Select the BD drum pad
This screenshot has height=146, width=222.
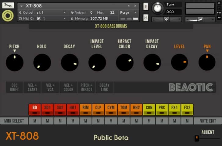tap(35, 110)
